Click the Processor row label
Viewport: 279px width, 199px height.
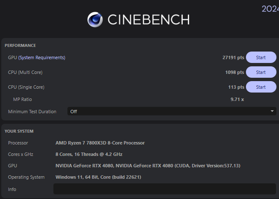18,143
